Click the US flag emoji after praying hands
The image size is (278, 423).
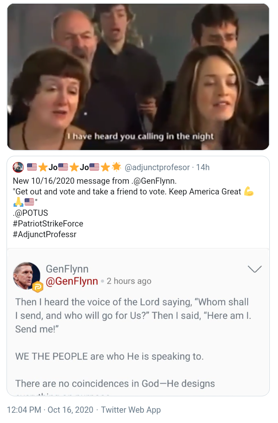click(29, 202)
